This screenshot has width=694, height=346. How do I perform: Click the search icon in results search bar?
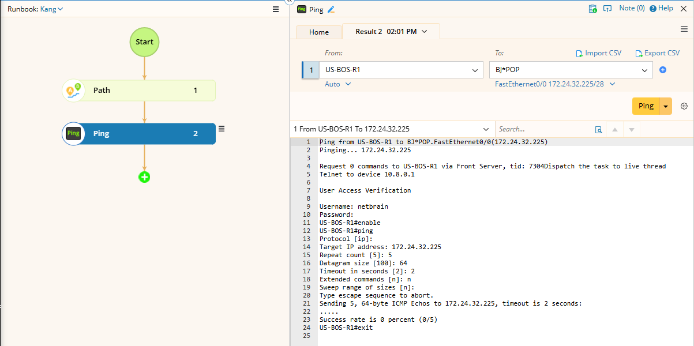click(599, 130)
